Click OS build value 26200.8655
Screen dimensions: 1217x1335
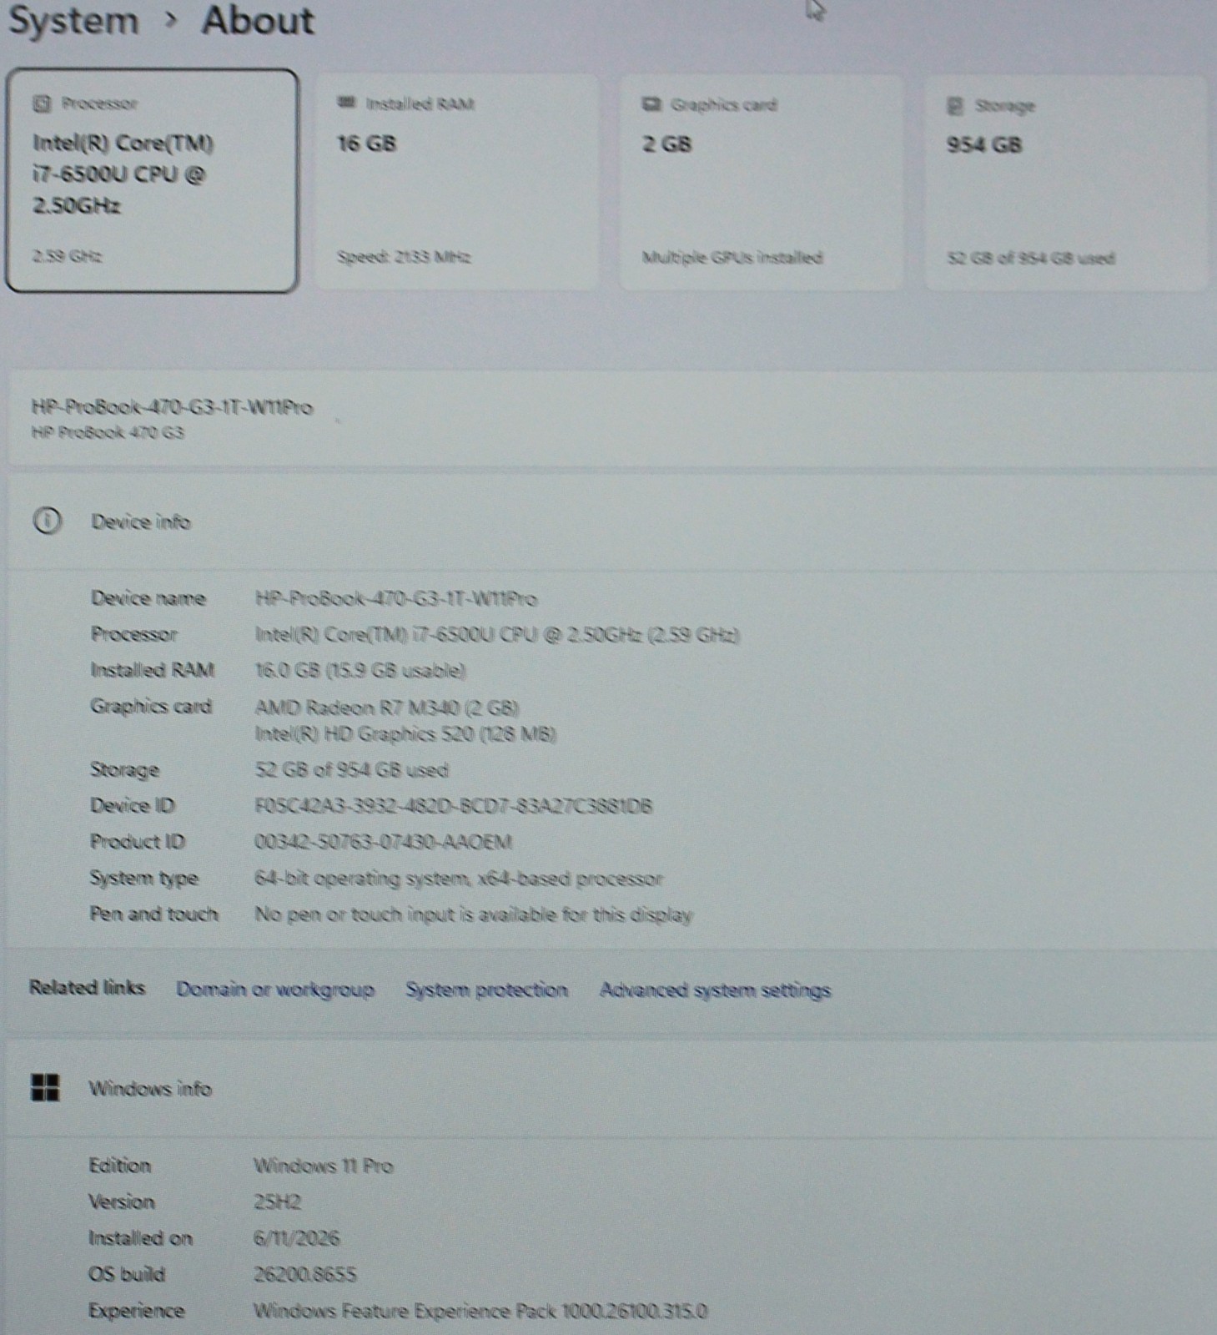305,1274
